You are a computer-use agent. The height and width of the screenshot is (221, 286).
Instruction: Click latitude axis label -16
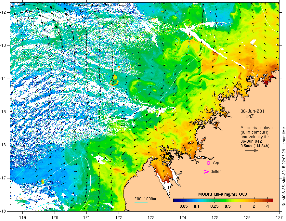click(4, 145)
